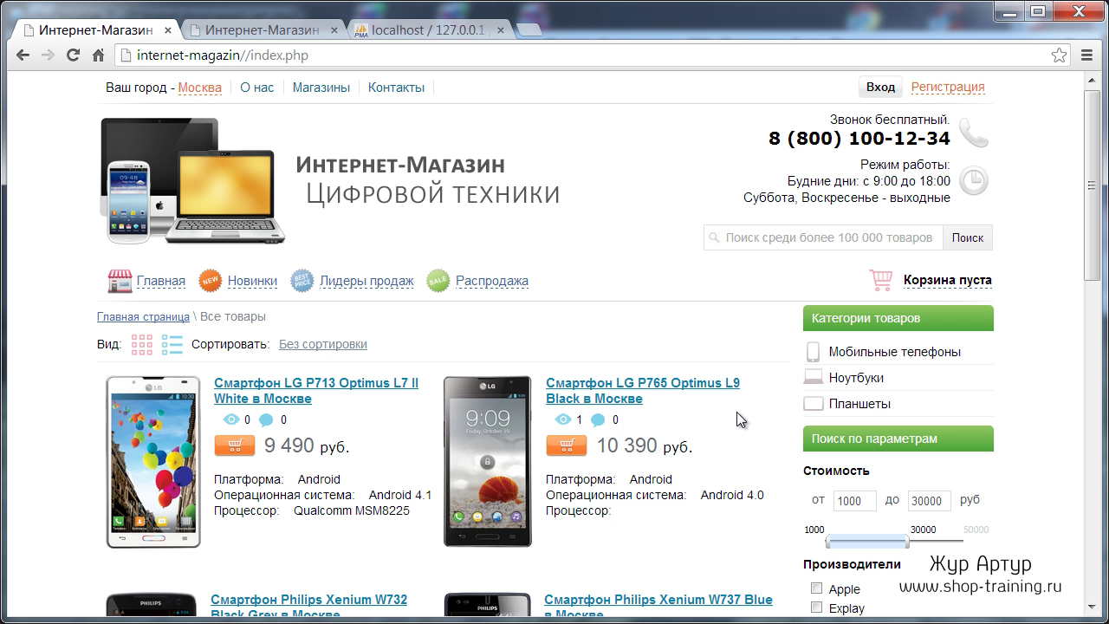Follow Главная страница breadcrumb link
This screenshot has height=624, width=1109.
[x=143, y=317]
